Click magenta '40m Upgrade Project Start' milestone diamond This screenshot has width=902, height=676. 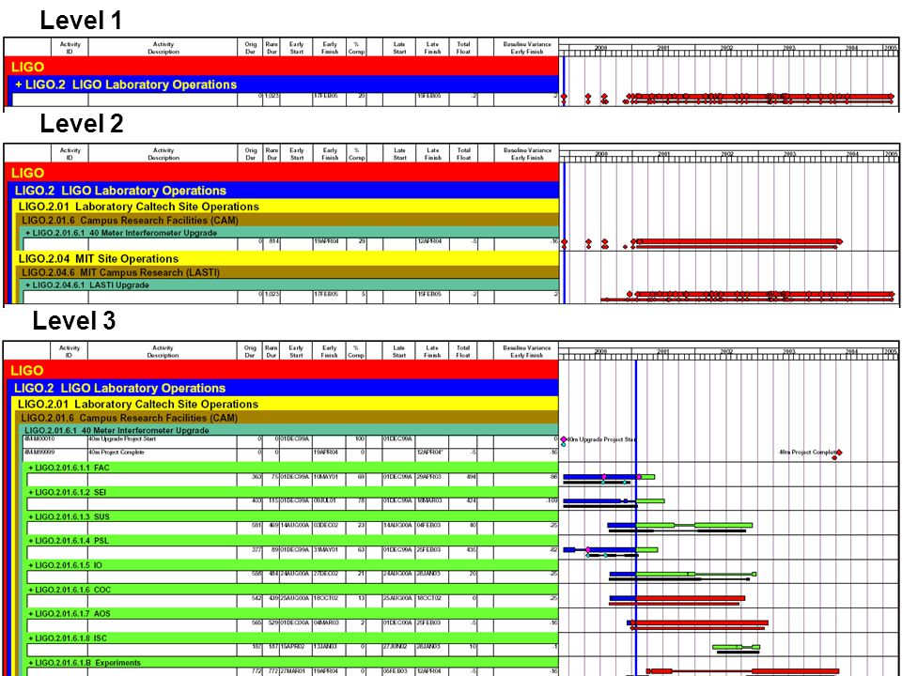pyautogui.click(x=564, y=439)
